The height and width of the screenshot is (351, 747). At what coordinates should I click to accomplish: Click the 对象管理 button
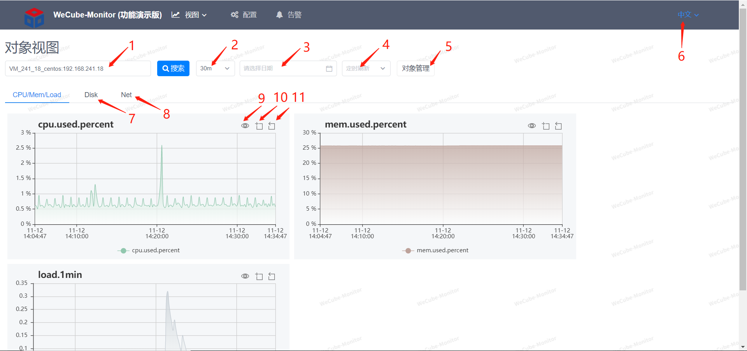click(416, 68)
